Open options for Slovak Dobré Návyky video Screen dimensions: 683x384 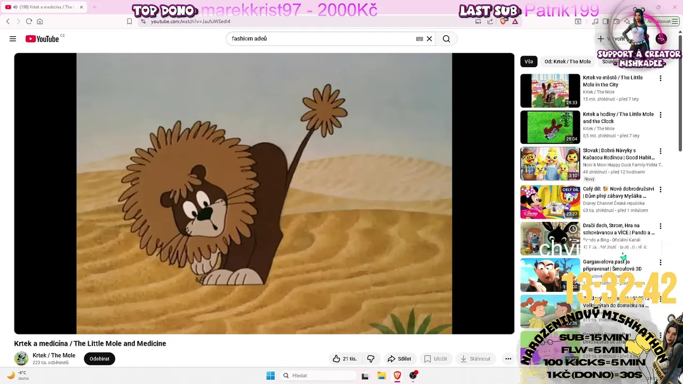(661, 151)
